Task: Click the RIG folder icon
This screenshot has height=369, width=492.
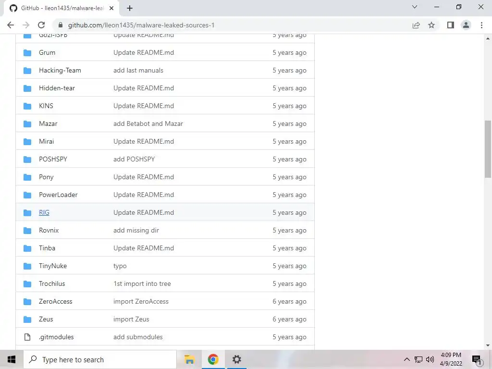Action: (x=27, y=213)
